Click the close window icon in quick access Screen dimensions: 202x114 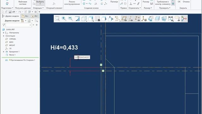[x=36, y=12]
